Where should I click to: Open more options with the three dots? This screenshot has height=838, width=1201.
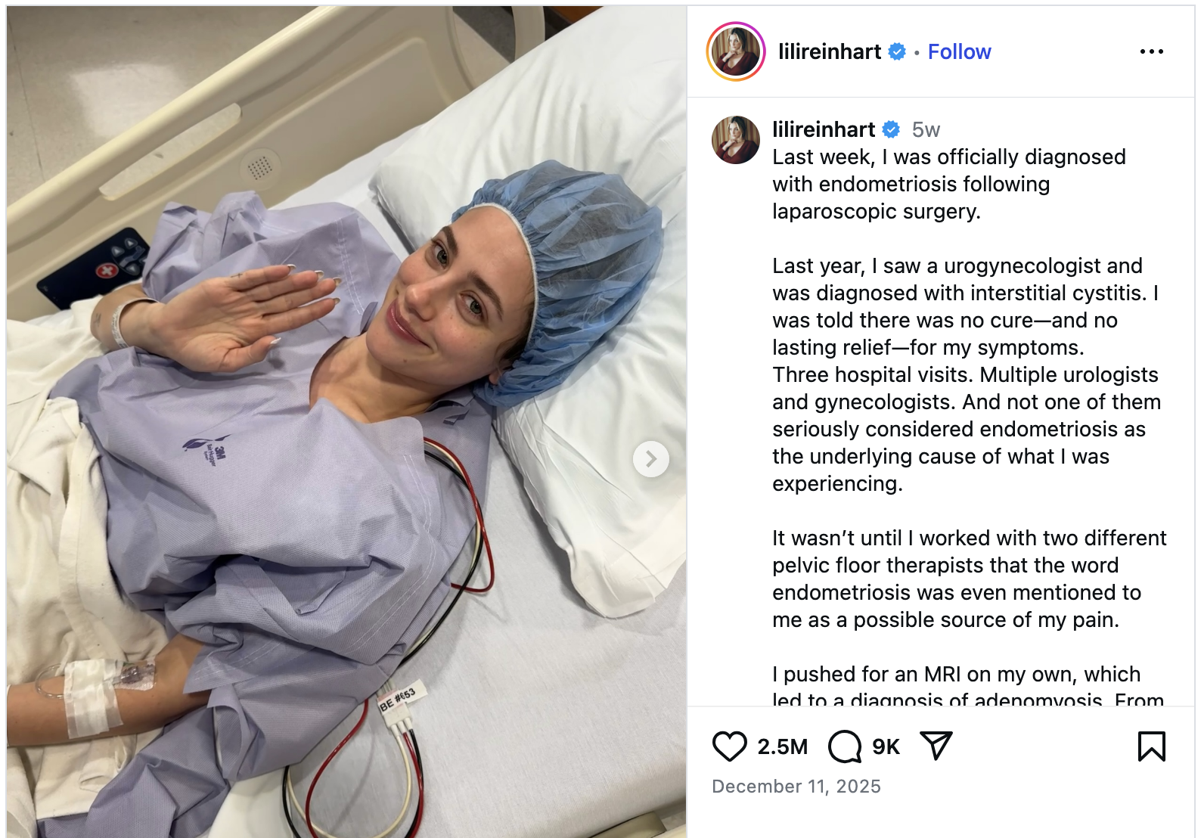pos(1152,51)
